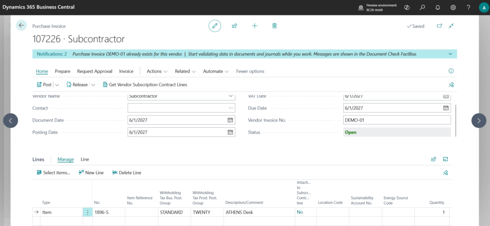Open Document Date calendar picker
Viewport: 490px width, 226px height.
(x=230, y=120)
